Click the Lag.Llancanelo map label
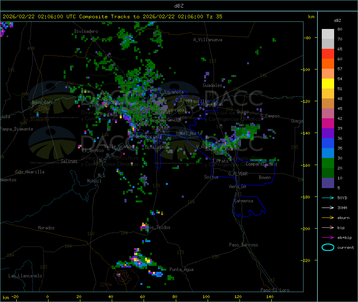The height and width of the screenshot is (302, 358). (x=25, y=276)
